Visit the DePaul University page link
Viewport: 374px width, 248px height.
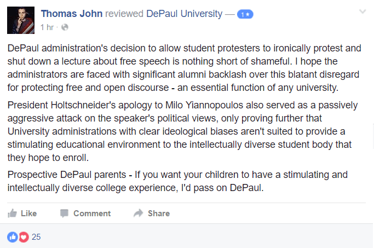[x=185, y=14]
